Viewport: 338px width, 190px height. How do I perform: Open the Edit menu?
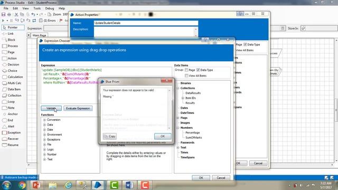click(x=15, y=8)
